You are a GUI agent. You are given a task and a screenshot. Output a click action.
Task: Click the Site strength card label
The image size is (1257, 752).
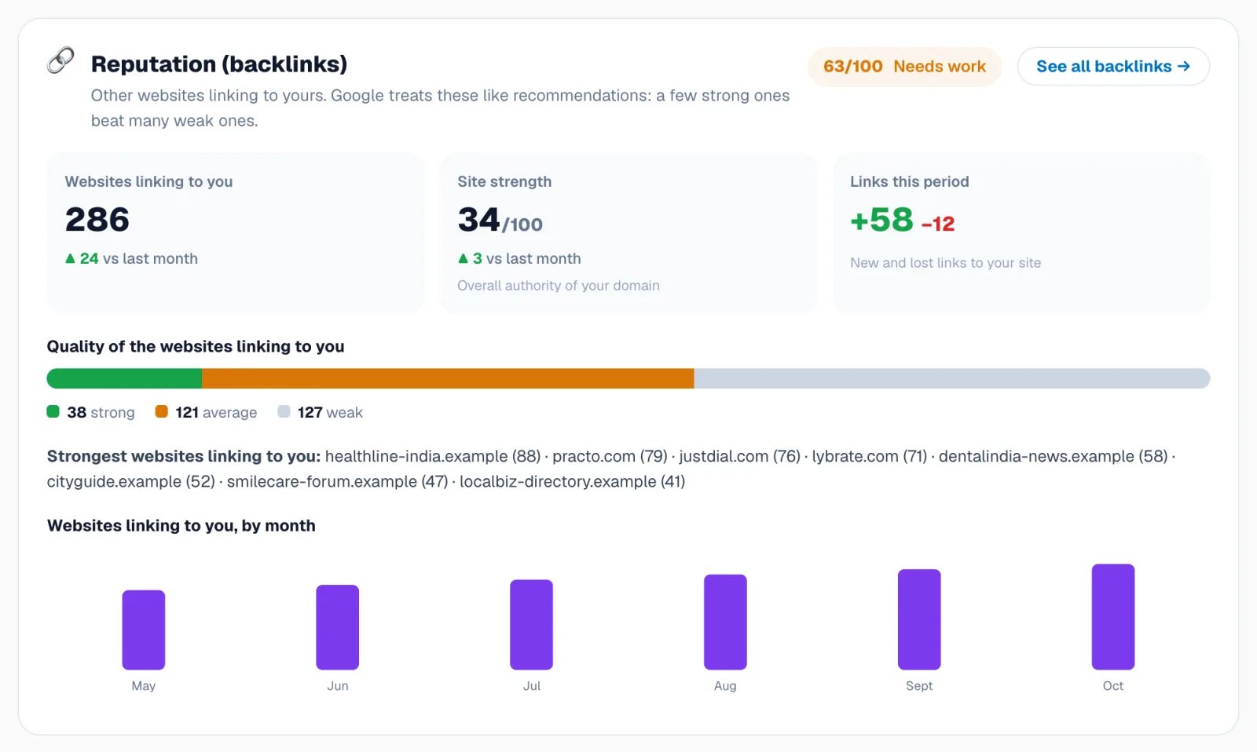pos(504,181)
